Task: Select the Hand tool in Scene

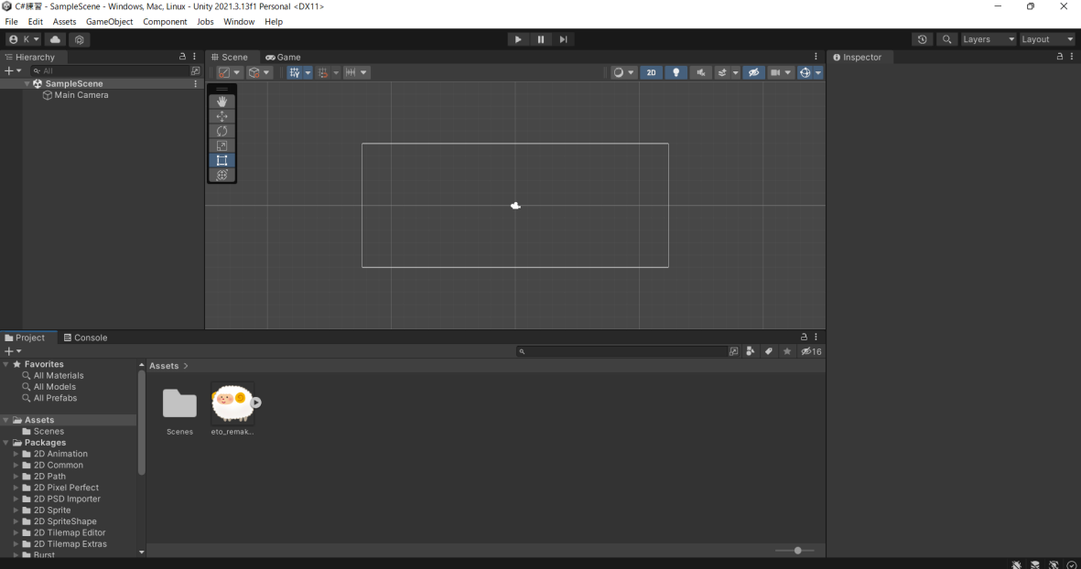Action: coord(222,102)
